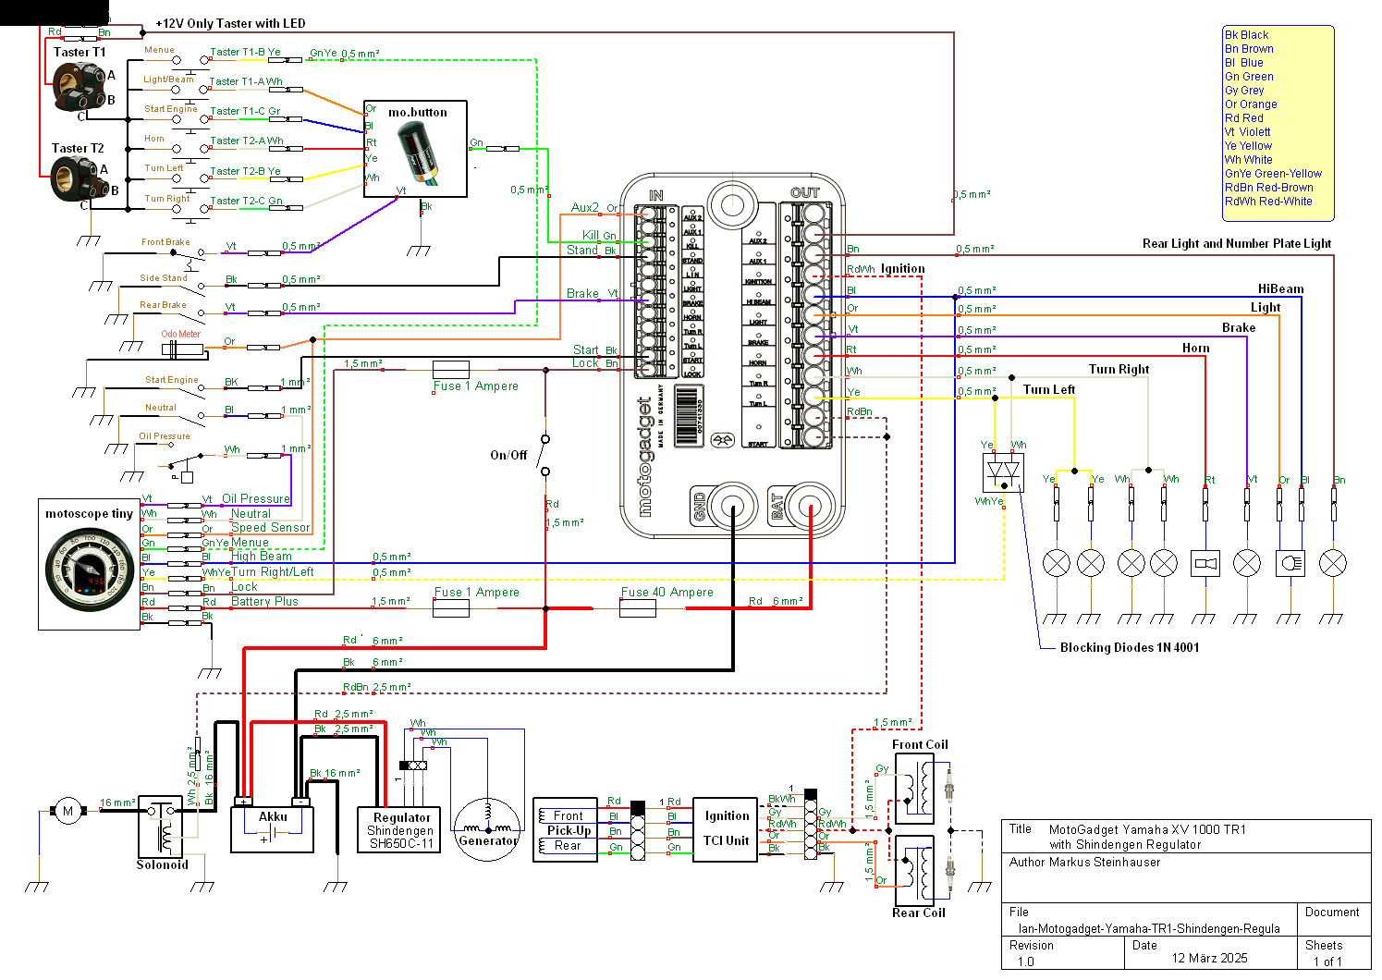Click the starter motor M symbol
The height and width of the screenshot is (980, 1382).
click(67, 812)
